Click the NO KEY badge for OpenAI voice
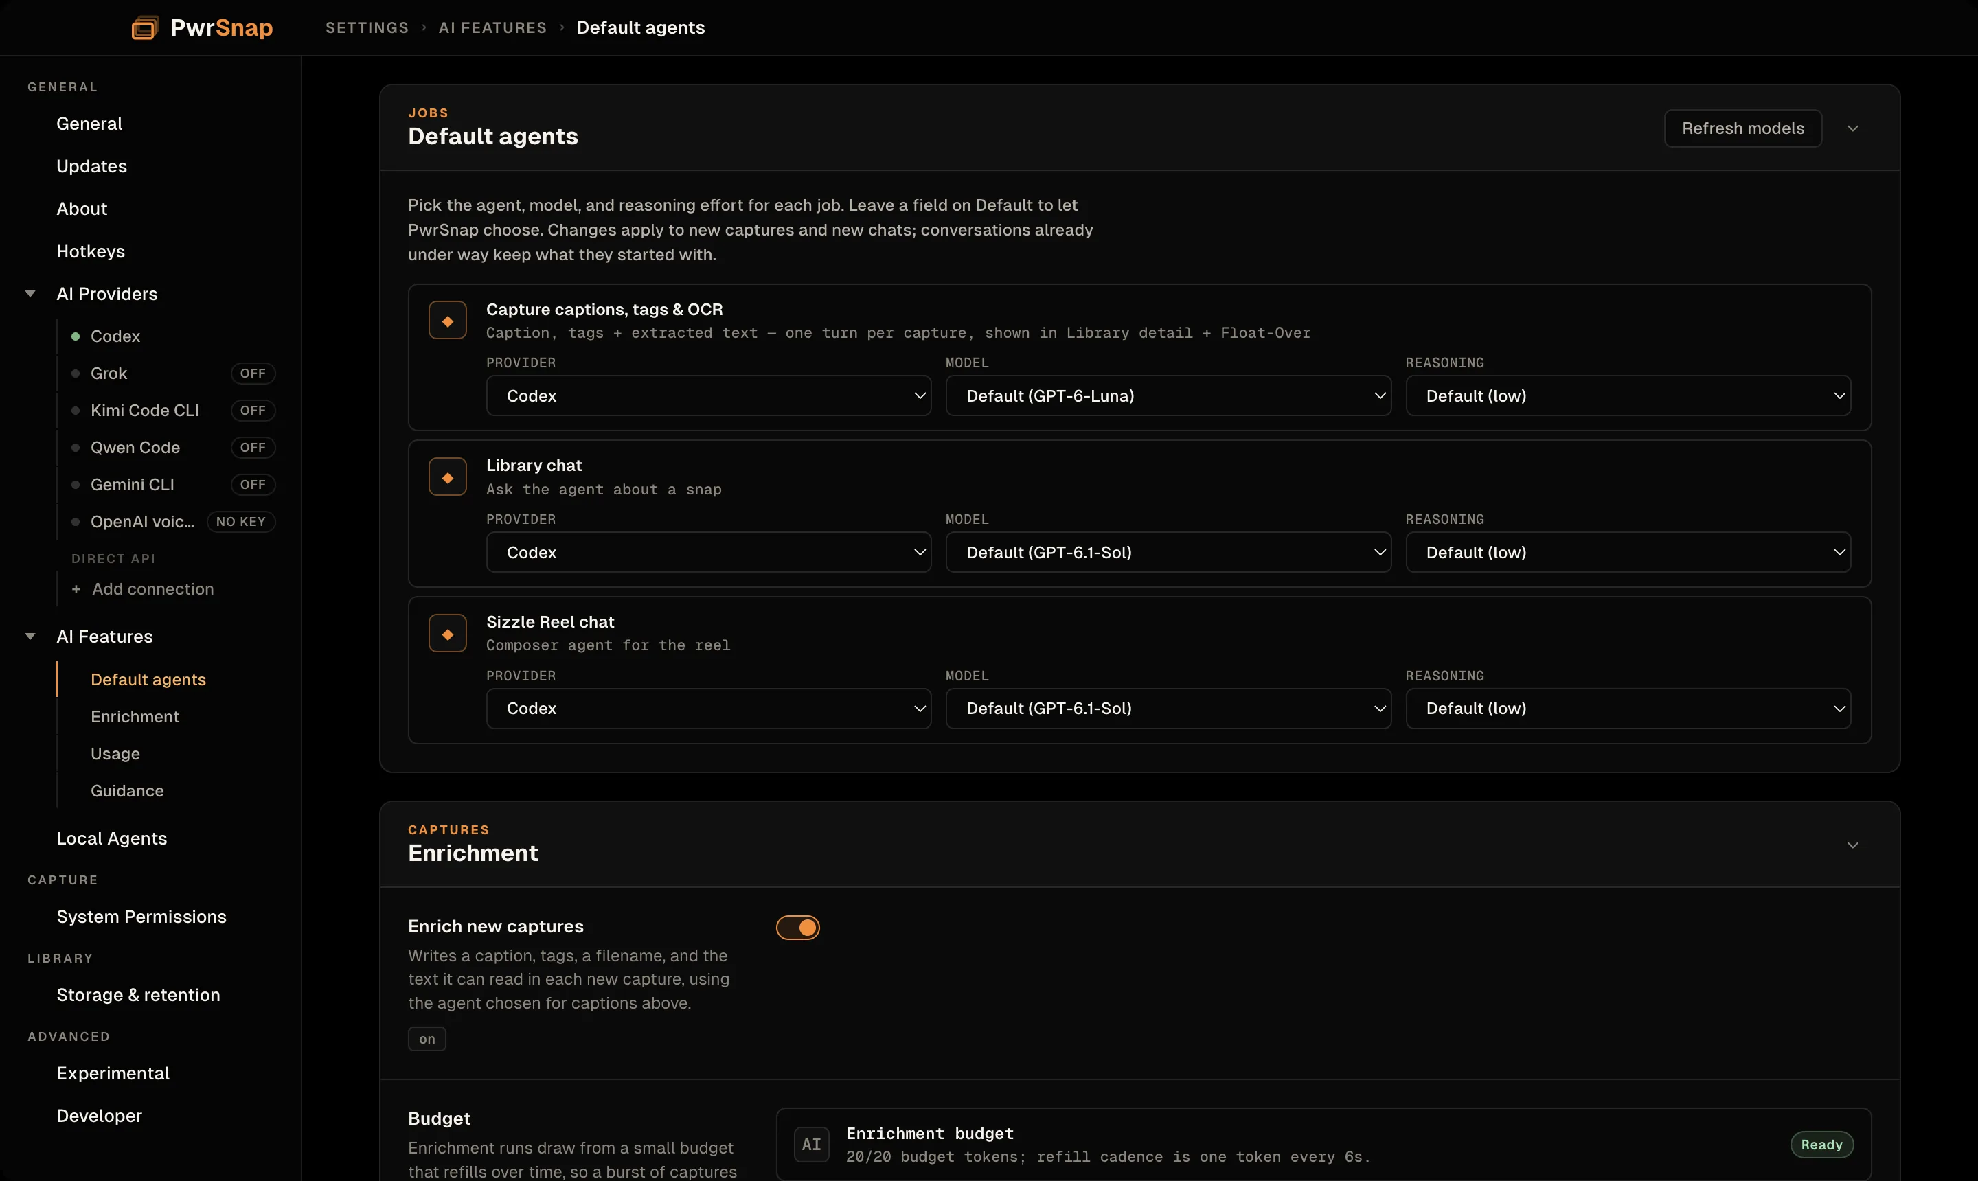This screenshot has width=1978, height=1181. click(x=240, y=521)
